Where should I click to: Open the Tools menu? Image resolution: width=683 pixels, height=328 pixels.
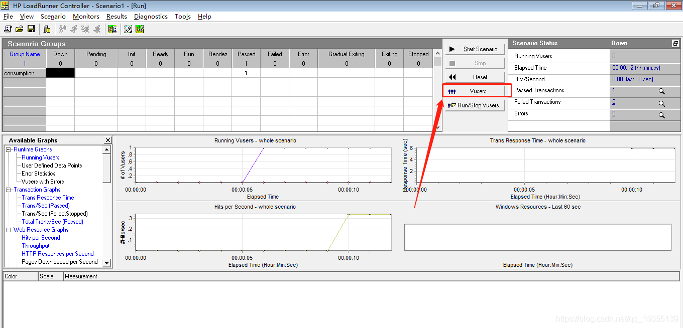pos(183,16)
